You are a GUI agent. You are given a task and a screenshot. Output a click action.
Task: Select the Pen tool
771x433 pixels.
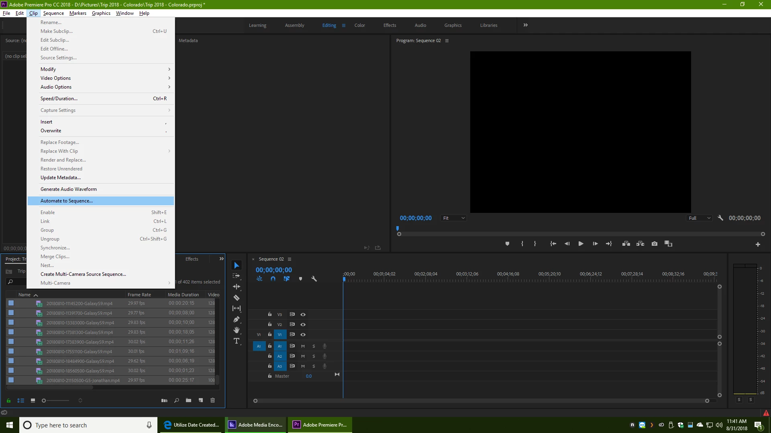[237, 320]
